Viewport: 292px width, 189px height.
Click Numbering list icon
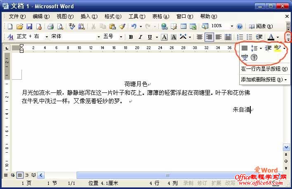[240, 37]
